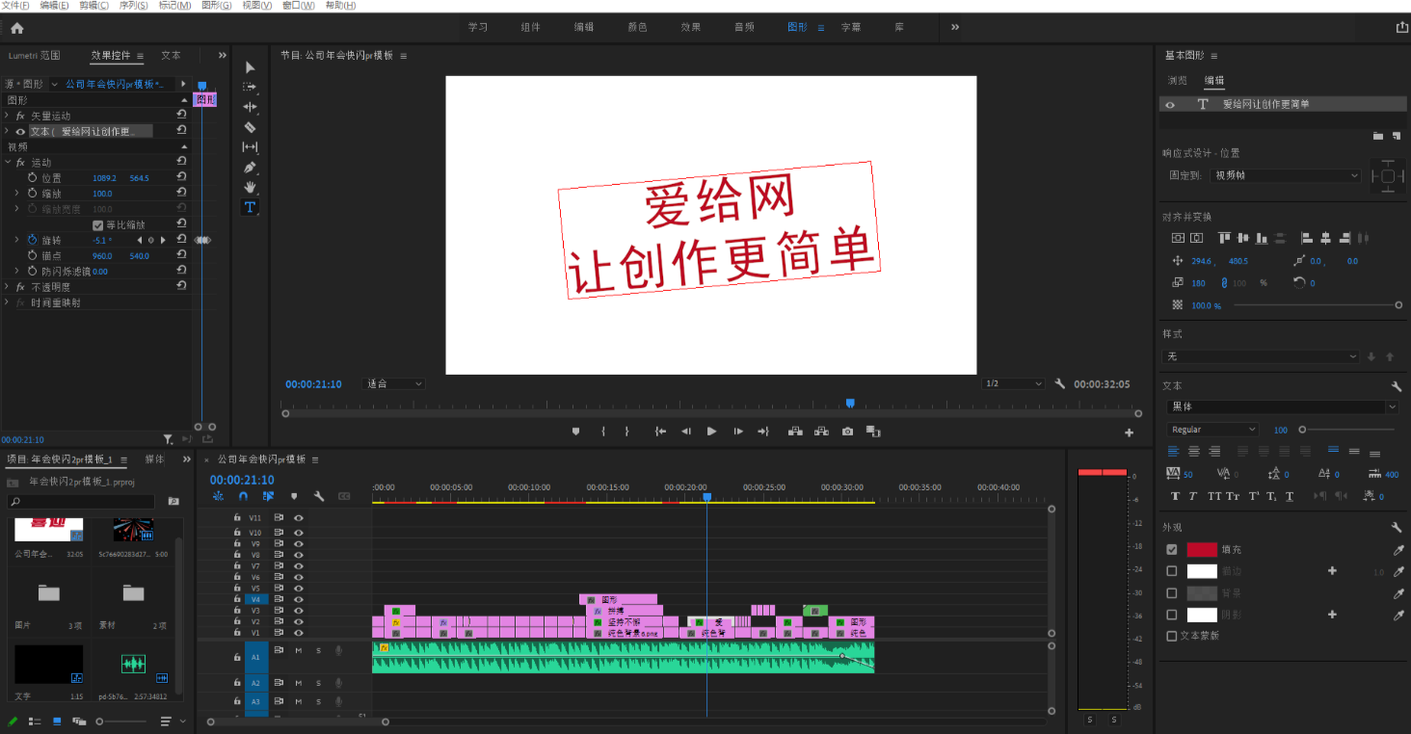1411x734 pixels.
Task: Step back one frame
Action: (x=685, y=432)
